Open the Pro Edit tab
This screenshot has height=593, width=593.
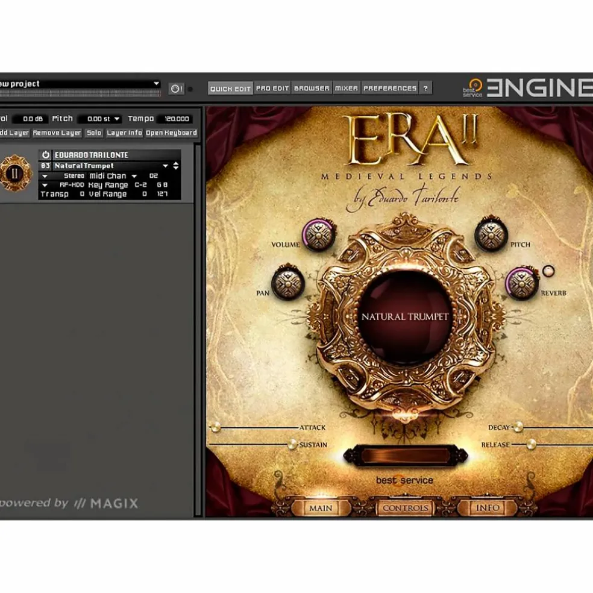[272, 88]
